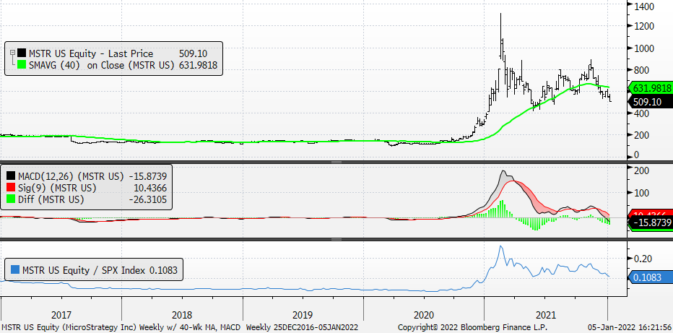Click the 2019 label on time axis
This screenshot has height=333, width=673.
coord(303,313)
